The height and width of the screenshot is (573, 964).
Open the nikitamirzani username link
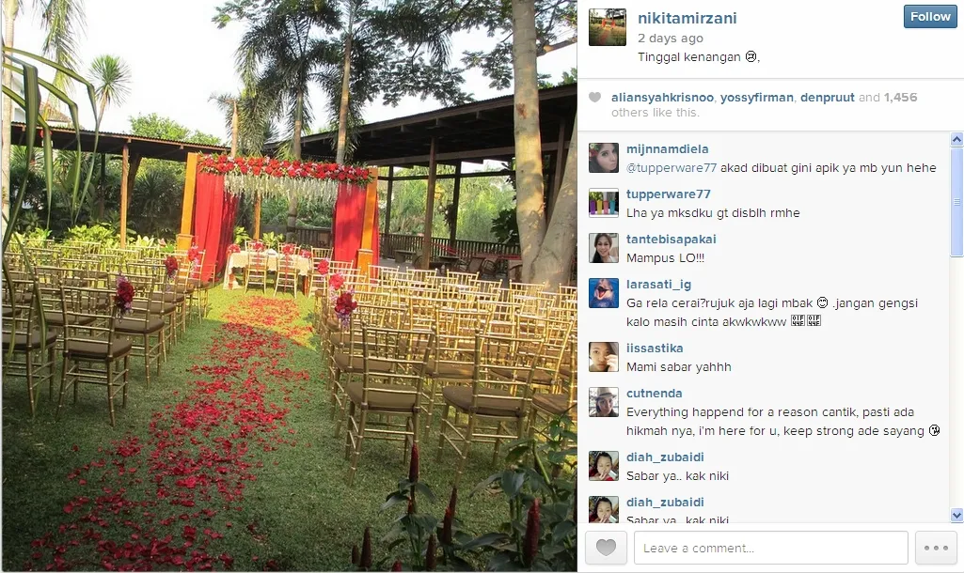tap(687, 19)
